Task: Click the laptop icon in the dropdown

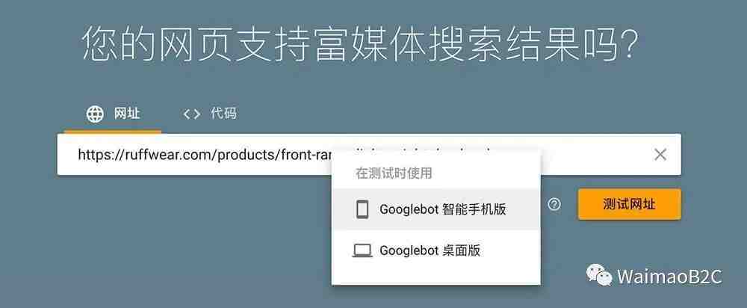Action: [362, 250]
